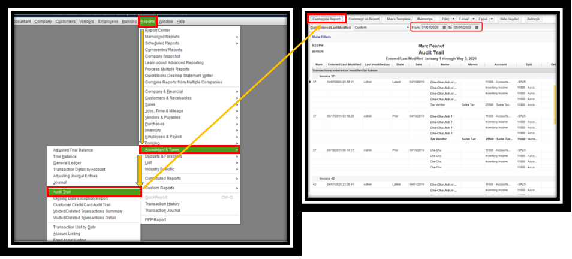Open the From date calendar picker
Screen dimensions: 572x259
[444, 28]
